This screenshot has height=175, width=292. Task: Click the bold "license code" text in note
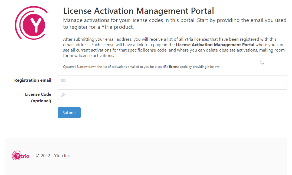pyautogui.click(x=178, y=67)
